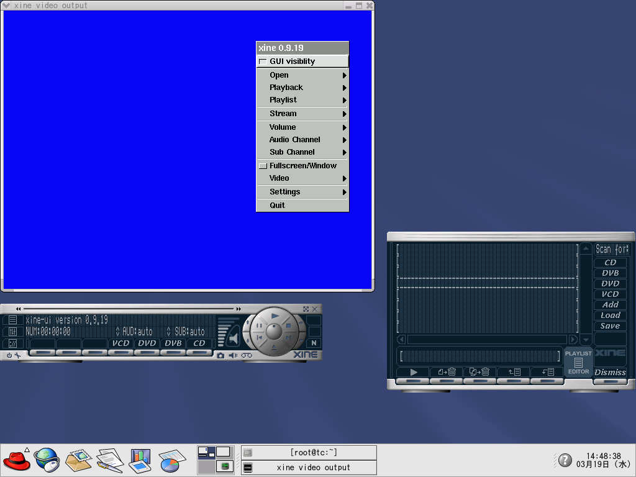The image size is (636, 477).
Task: Click the DVD button in playlist scan list
Action: (610, 283)
